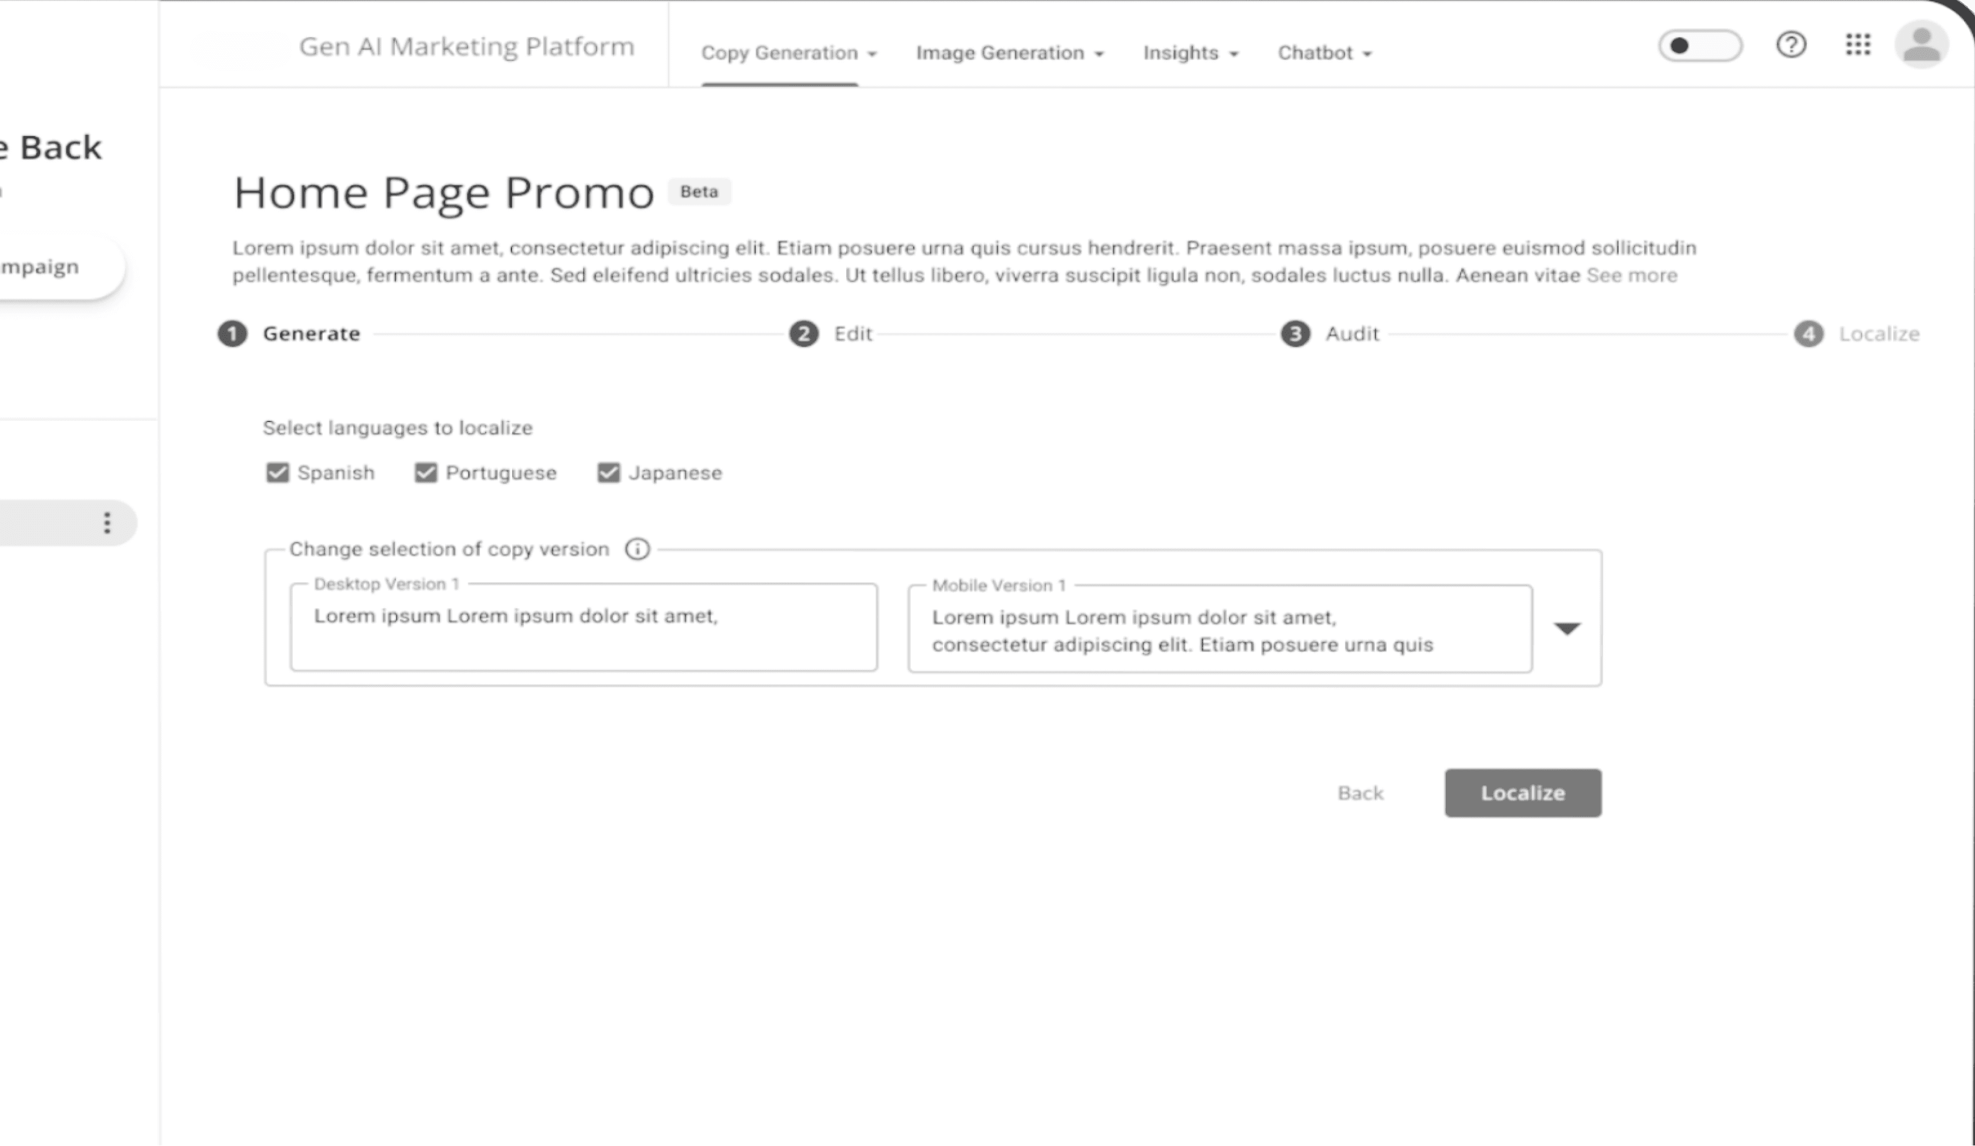This screenshot has height=1146, width=1975.
Task: Open the apps grid icon
Action: 1858,45
